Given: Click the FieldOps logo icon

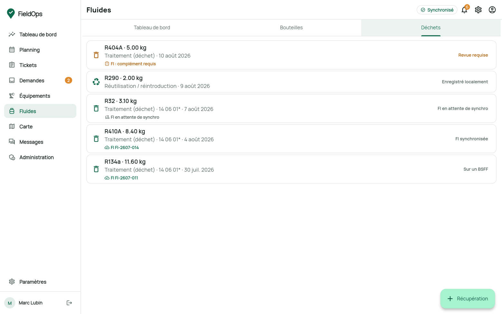Looking at the screenshot, I should point(11,14).
